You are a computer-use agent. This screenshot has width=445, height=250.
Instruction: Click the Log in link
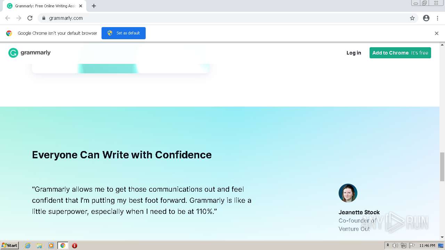coord(354,53)
